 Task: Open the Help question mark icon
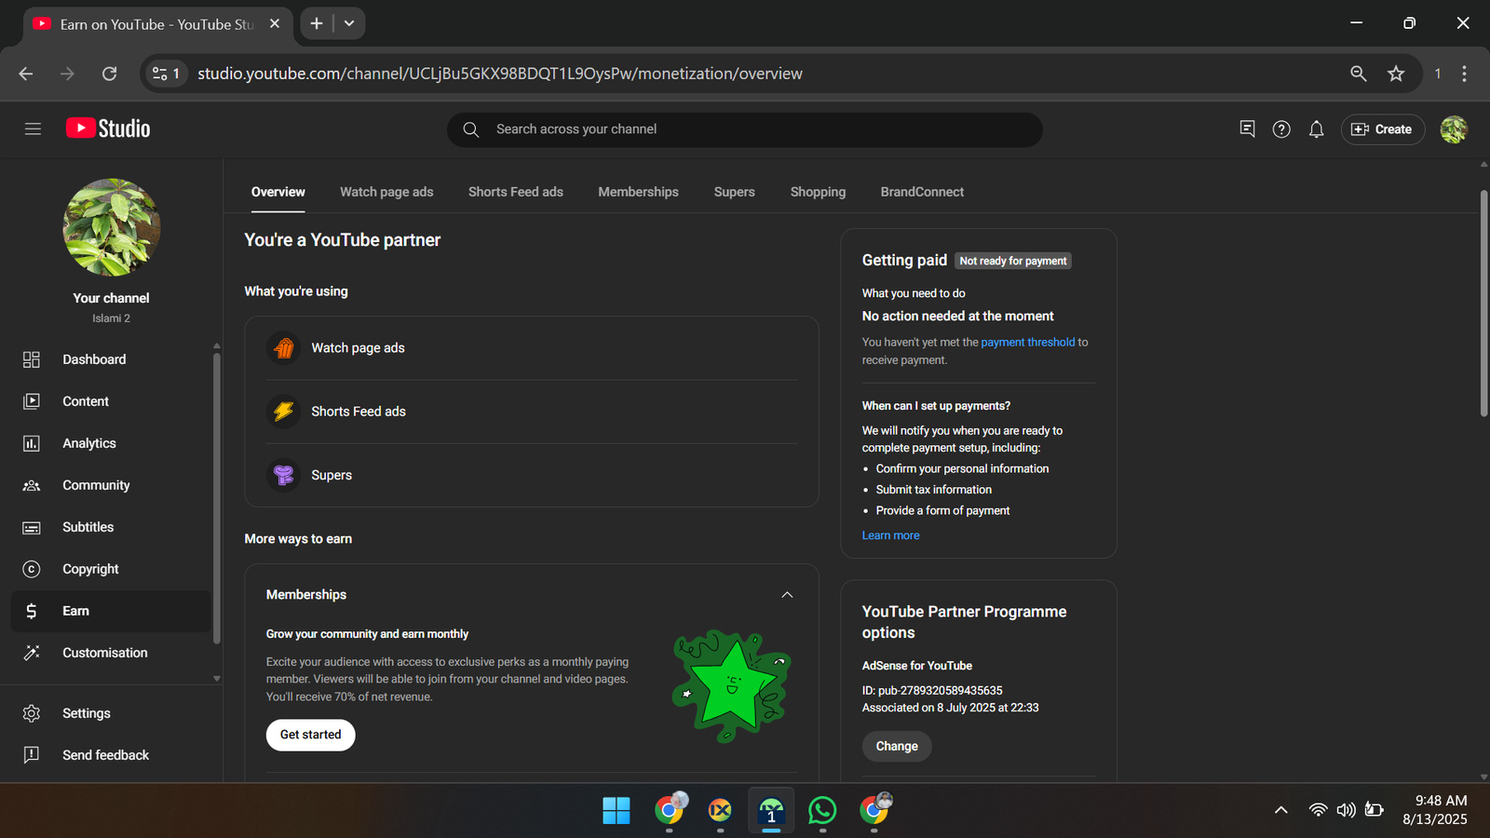click(1281, 129)
